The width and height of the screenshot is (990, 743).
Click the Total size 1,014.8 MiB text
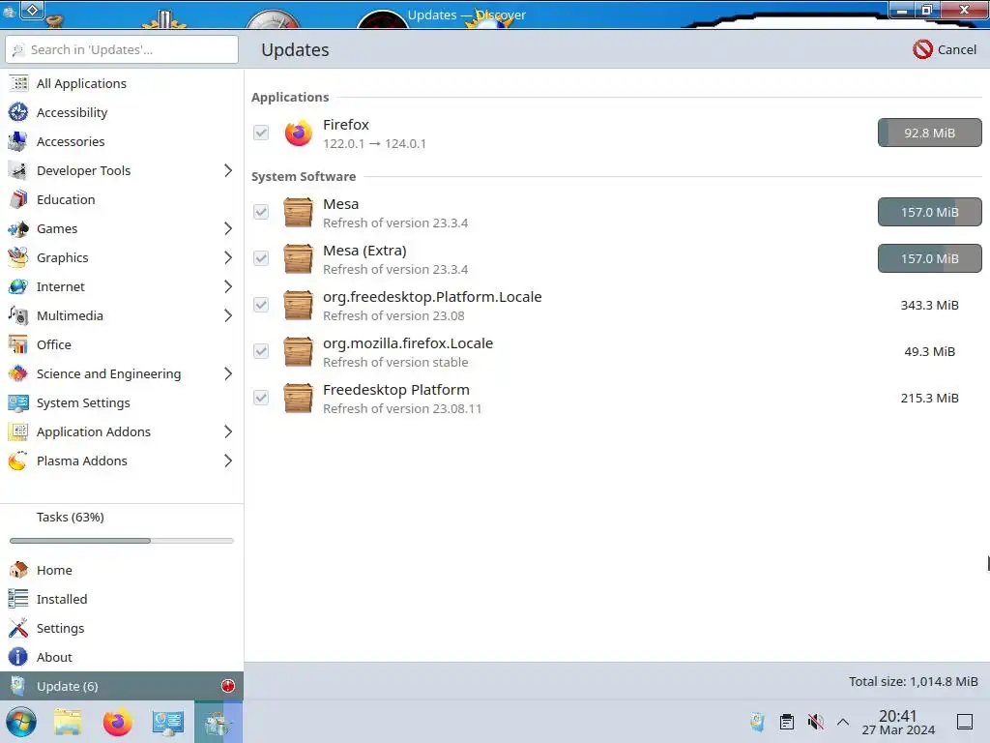[x=913, y=681]
